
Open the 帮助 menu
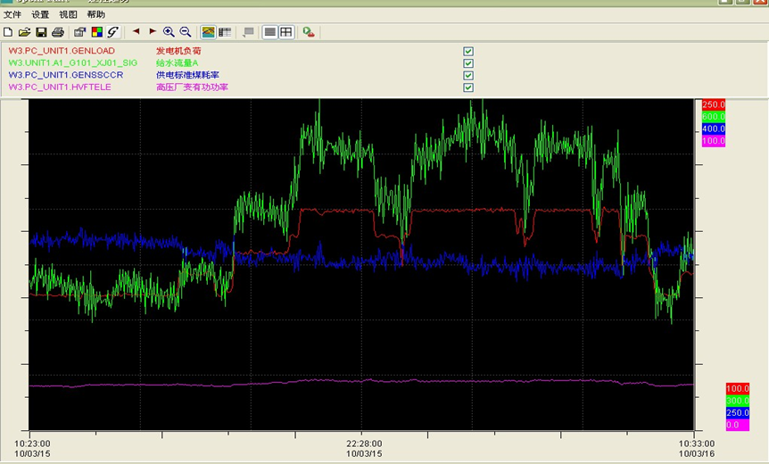[x=96, y=14]
